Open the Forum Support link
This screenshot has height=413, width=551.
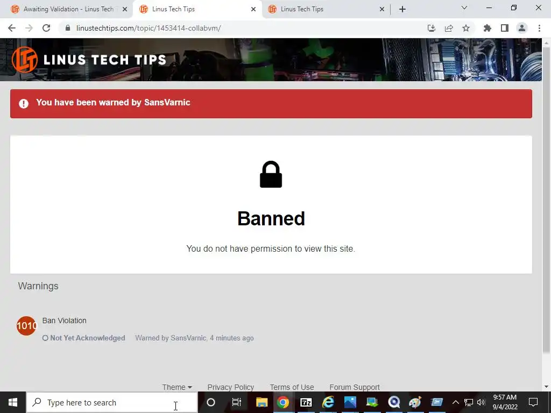[355, 387]
